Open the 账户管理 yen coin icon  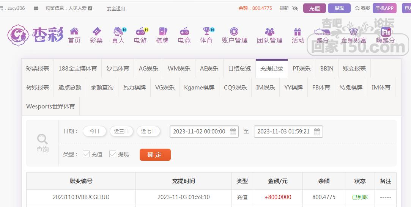point(234,31)
